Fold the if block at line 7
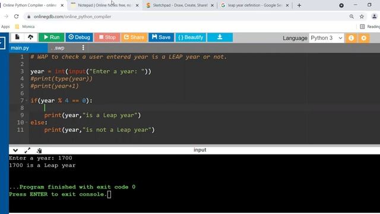This screenshot has height=214, width=380. pos(27,100)
